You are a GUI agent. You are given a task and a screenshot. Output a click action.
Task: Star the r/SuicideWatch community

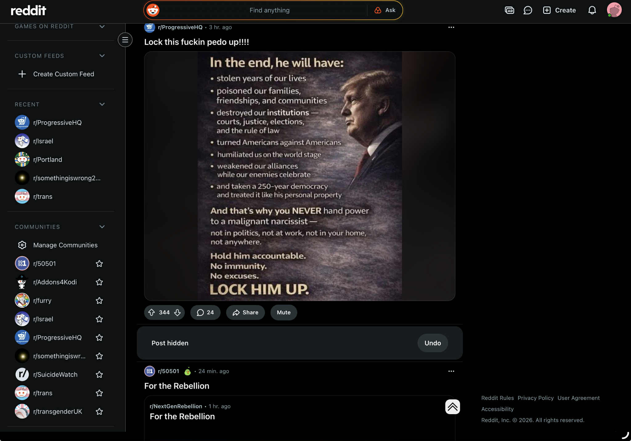[99, 375]
